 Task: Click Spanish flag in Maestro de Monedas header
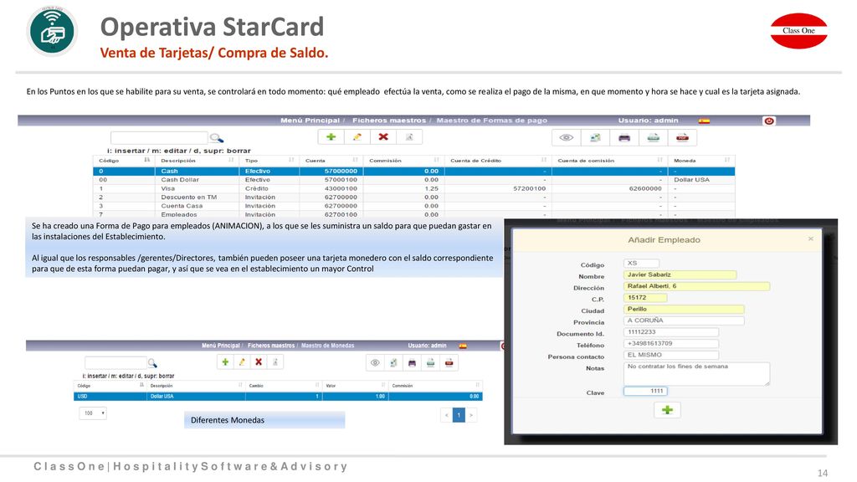point(463,346)
